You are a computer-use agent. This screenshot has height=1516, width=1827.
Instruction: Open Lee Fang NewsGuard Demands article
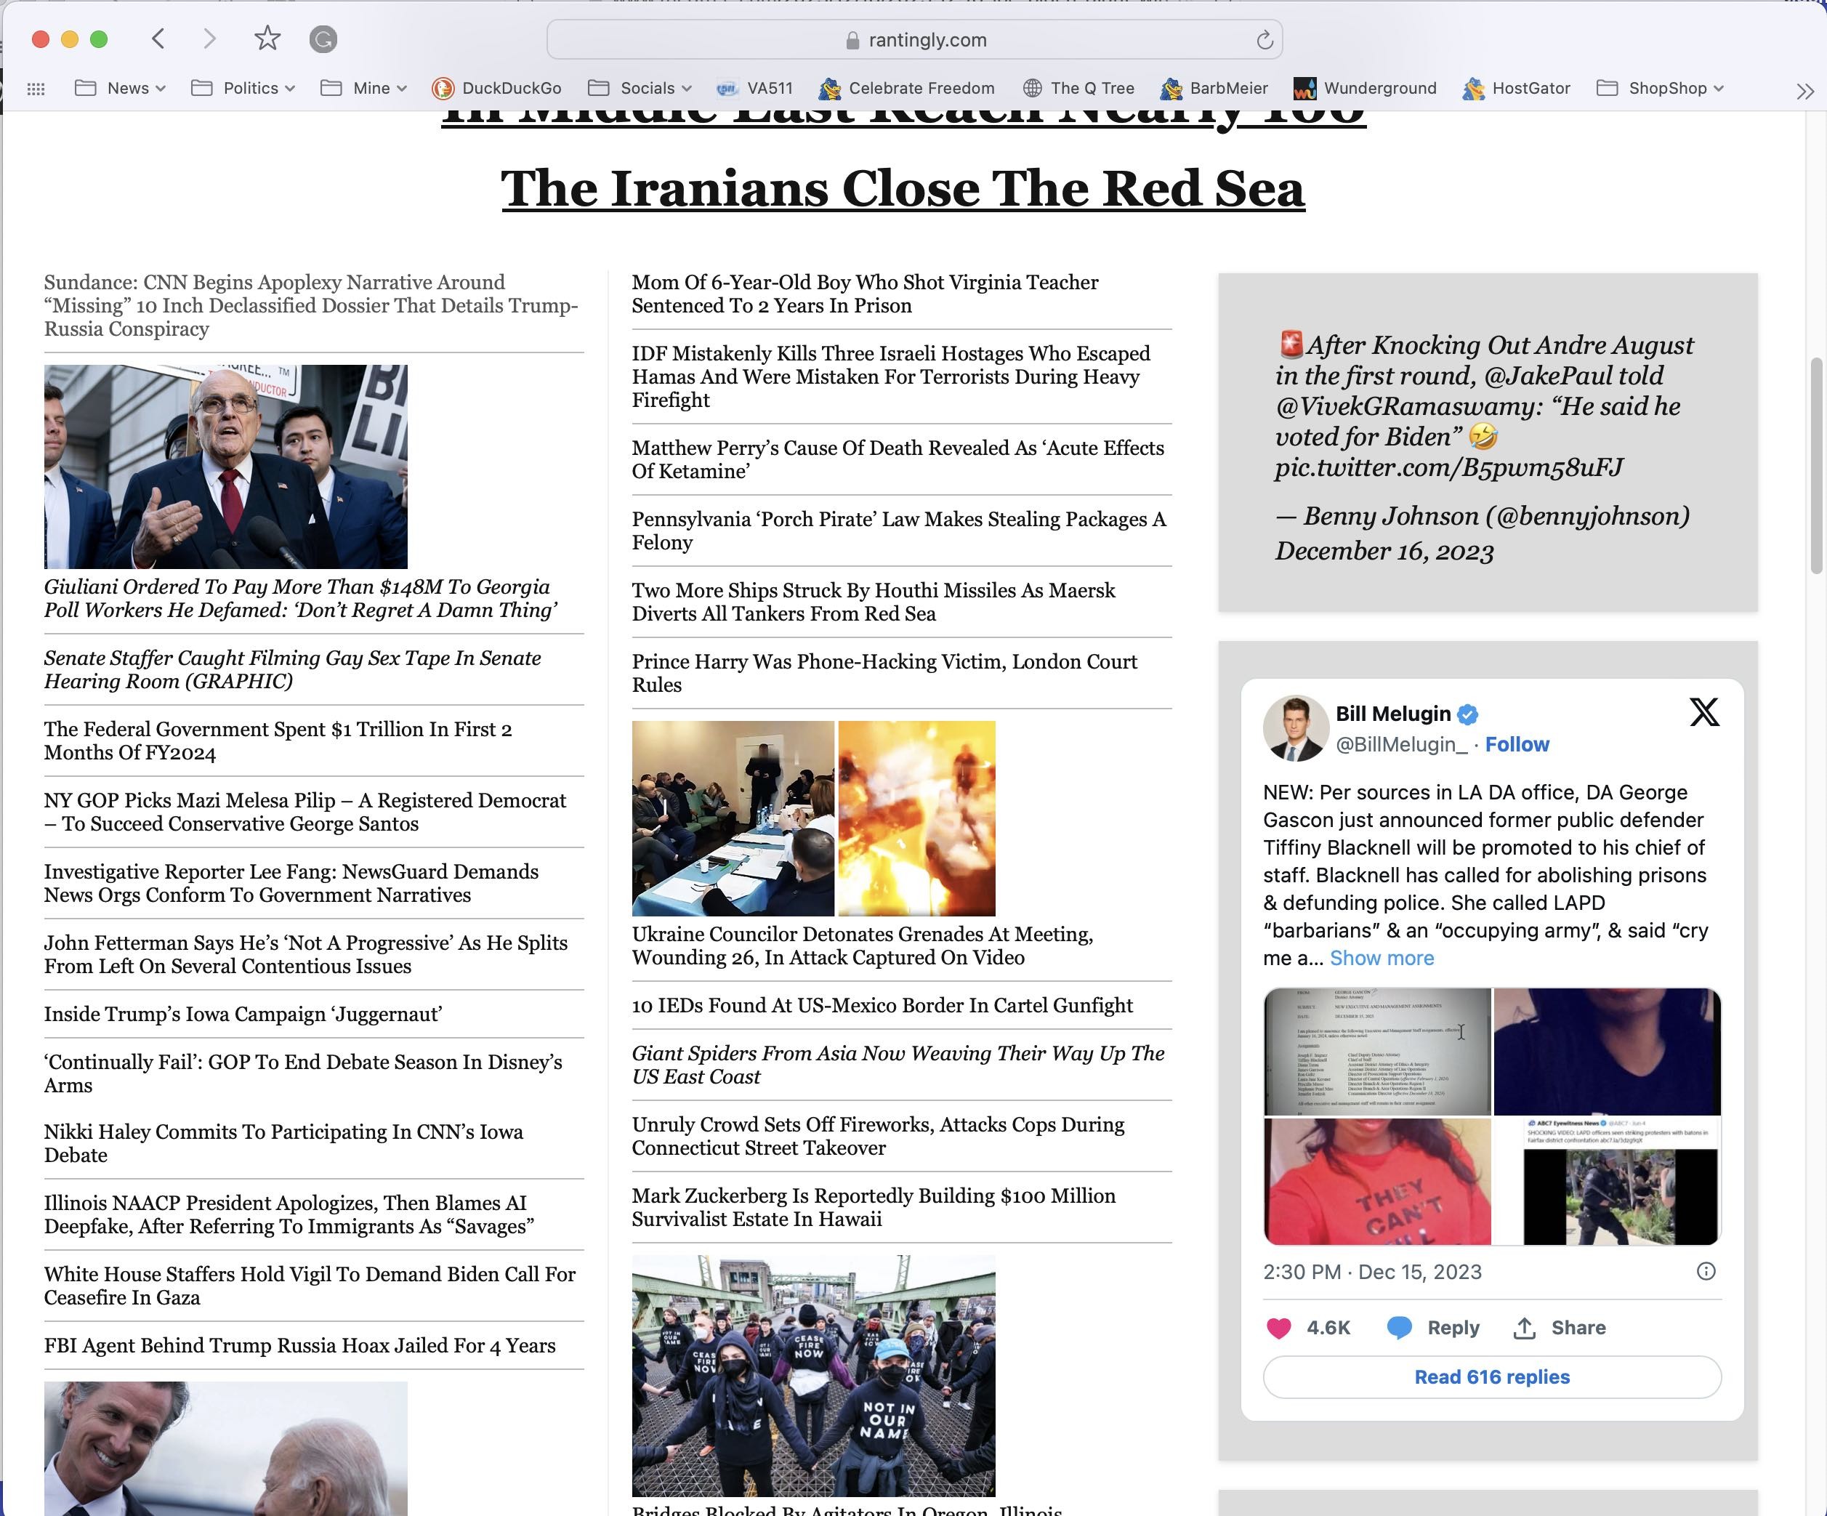(291, 883)
